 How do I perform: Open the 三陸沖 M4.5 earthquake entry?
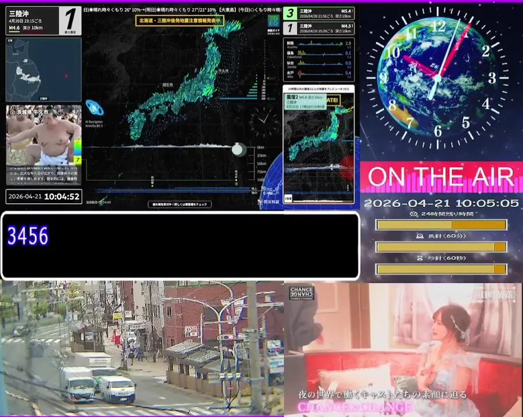[319, 28]
